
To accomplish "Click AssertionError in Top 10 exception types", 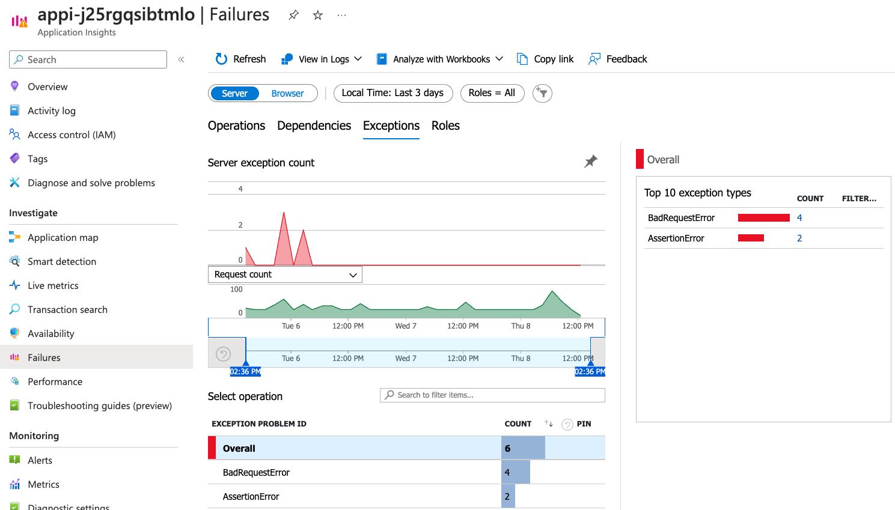I will pyautogui.click(x=676, y=238).
